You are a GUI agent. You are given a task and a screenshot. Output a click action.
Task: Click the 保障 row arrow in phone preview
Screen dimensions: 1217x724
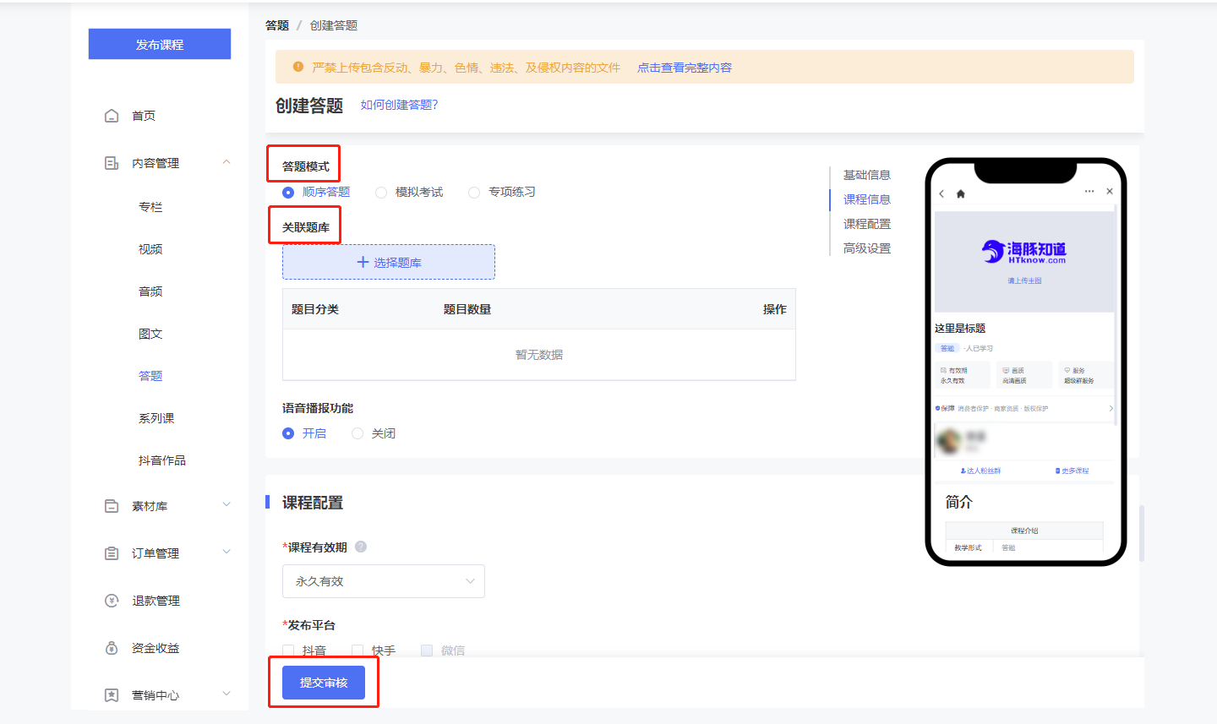pyautogui.click(x=1111, y=408)
